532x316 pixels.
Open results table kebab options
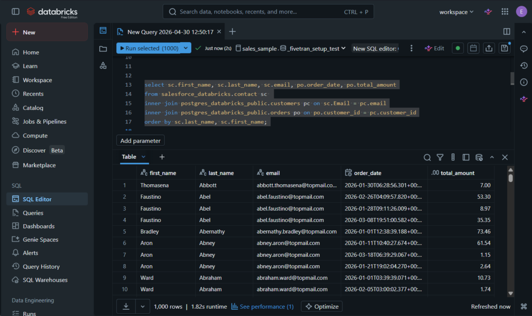[x=453, y=157]
